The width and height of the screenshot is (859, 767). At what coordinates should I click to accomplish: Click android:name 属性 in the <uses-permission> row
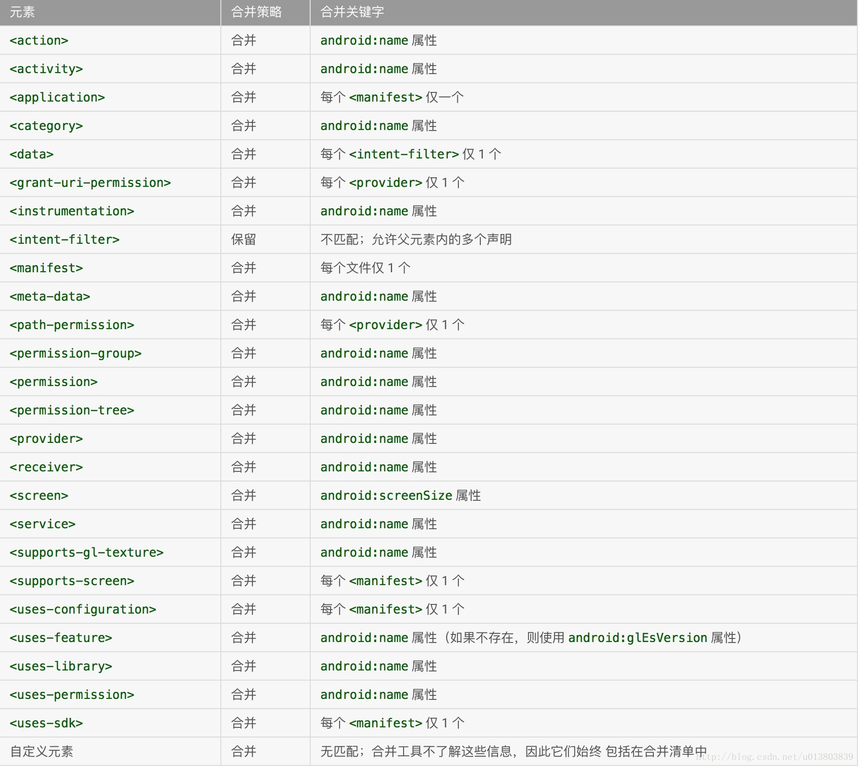tap(379, 695)
